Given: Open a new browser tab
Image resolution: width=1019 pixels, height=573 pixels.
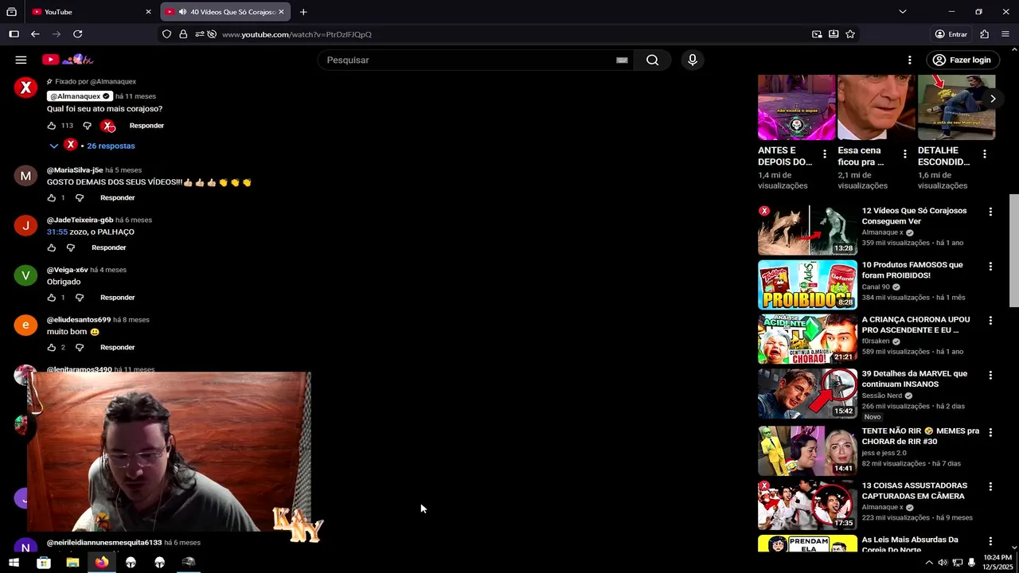Looking at the screenshot, I should [303, 12].
